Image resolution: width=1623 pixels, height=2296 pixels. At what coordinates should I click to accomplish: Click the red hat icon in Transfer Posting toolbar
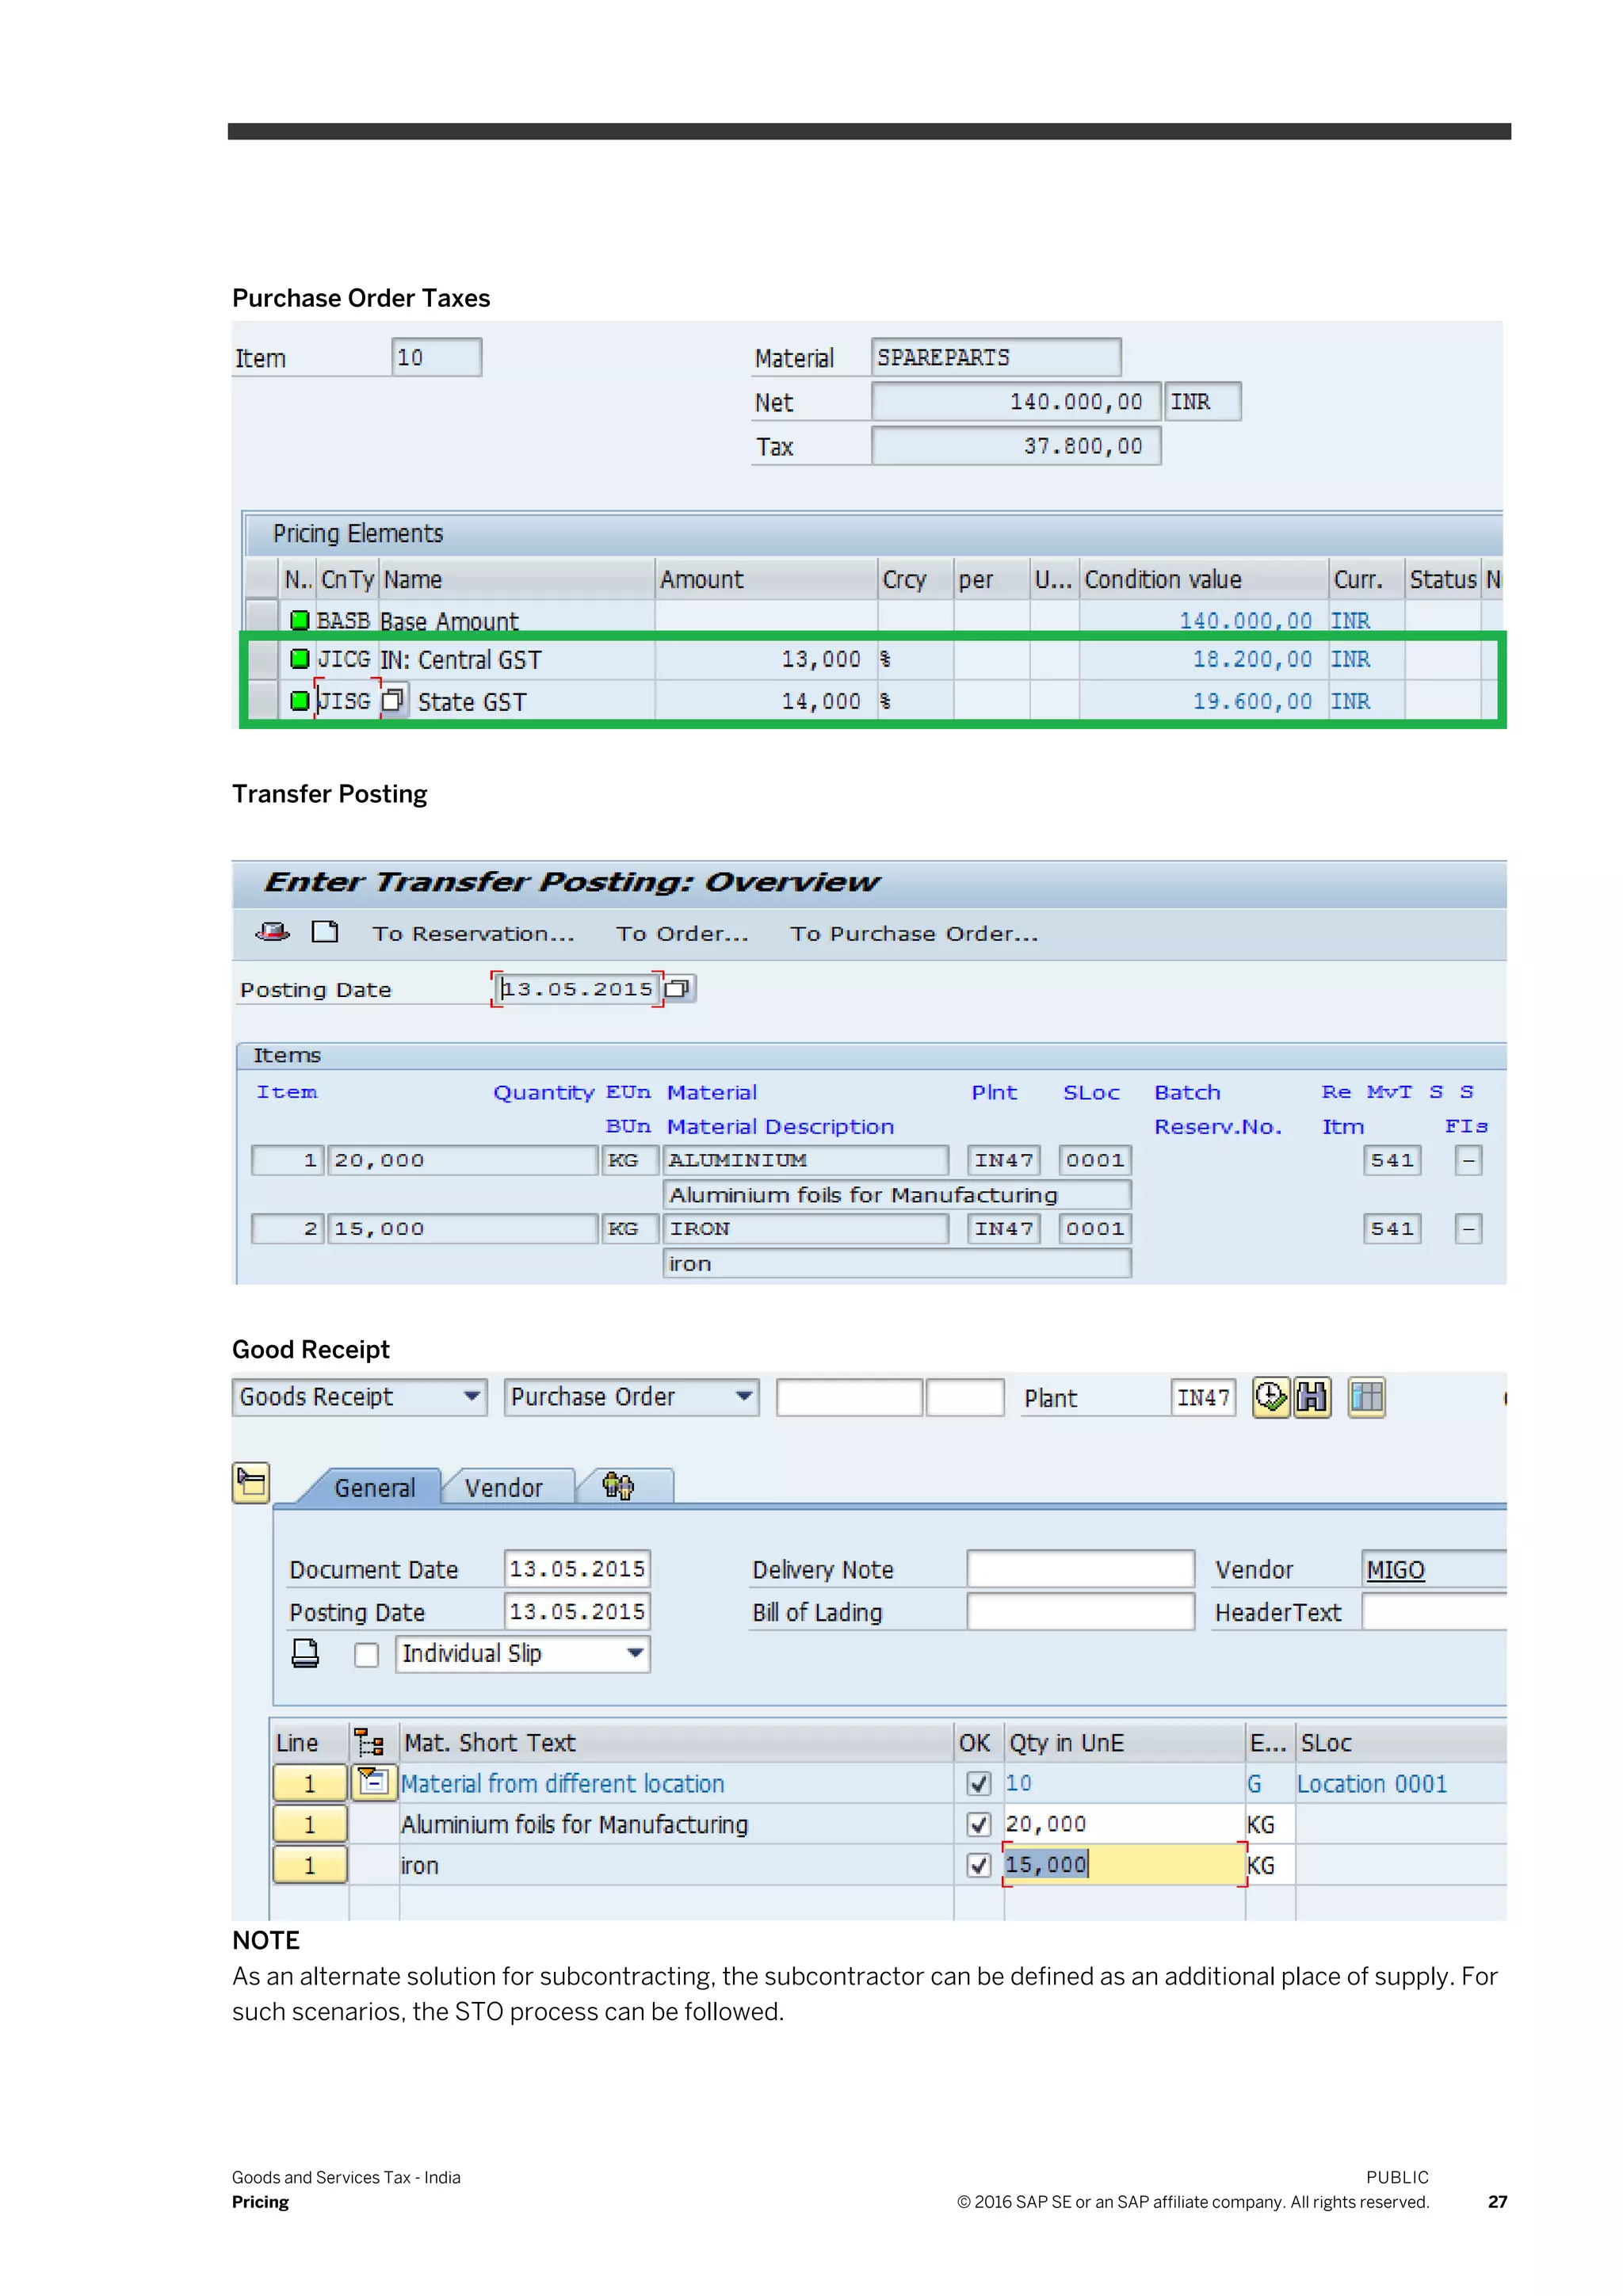coord(272,932)
